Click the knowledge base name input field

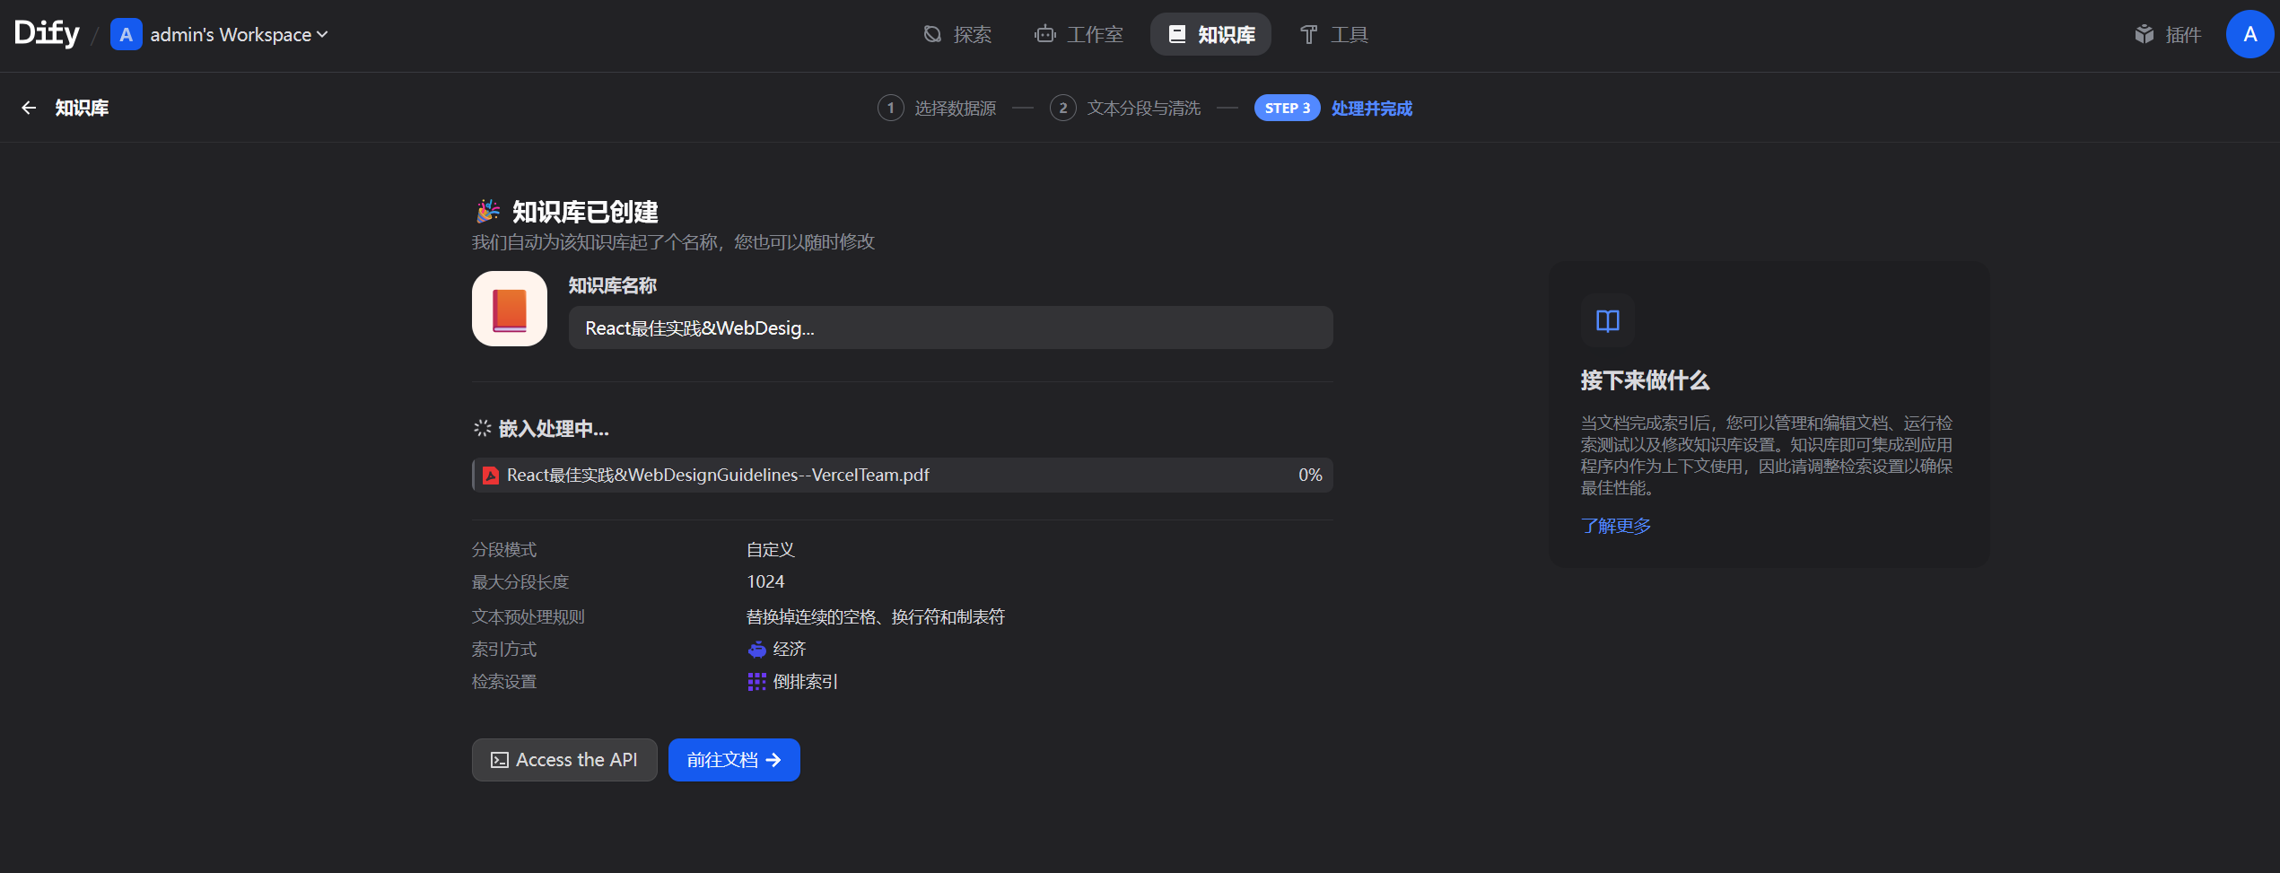(950, 327)
